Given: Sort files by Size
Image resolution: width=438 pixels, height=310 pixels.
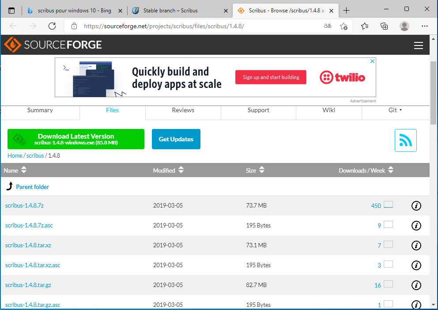Looking at the screenshot, I should tap(255, 170).
